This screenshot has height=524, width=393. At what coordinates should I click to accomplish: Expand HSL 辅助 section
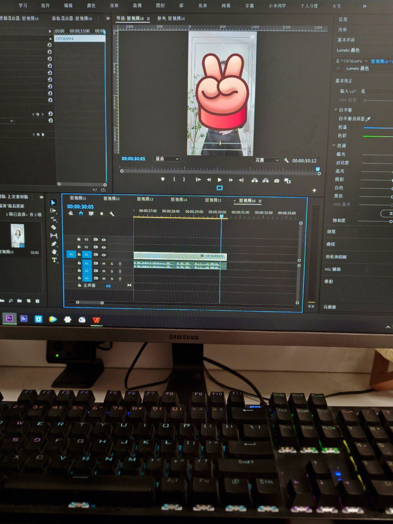(333, 269)
